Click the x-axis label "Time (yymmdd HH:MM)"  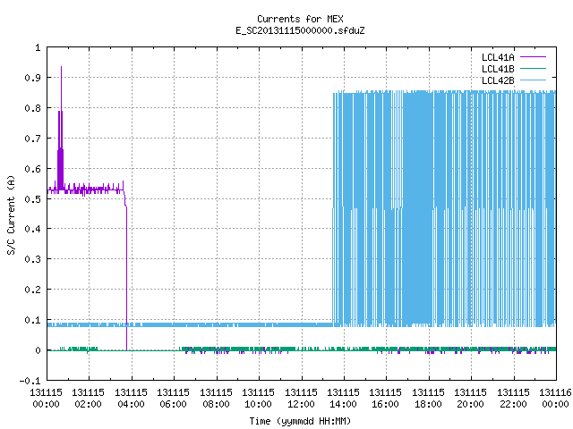[300, 421]
